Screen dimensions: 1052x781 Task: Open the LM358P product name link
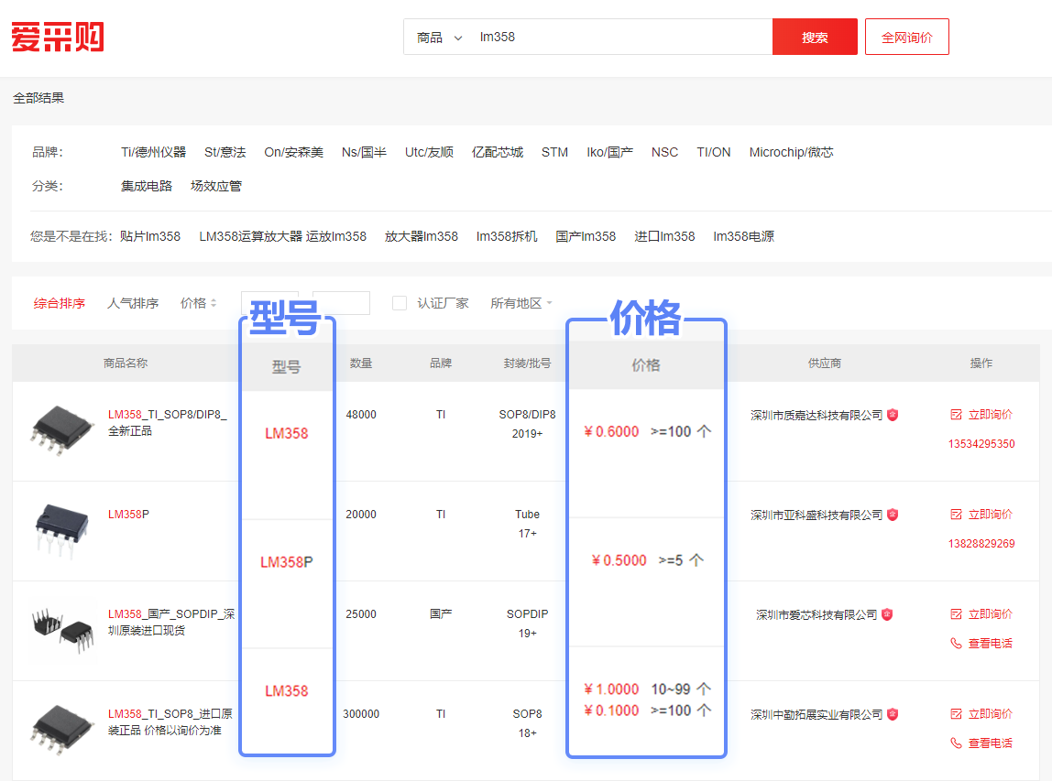(129, 515)
